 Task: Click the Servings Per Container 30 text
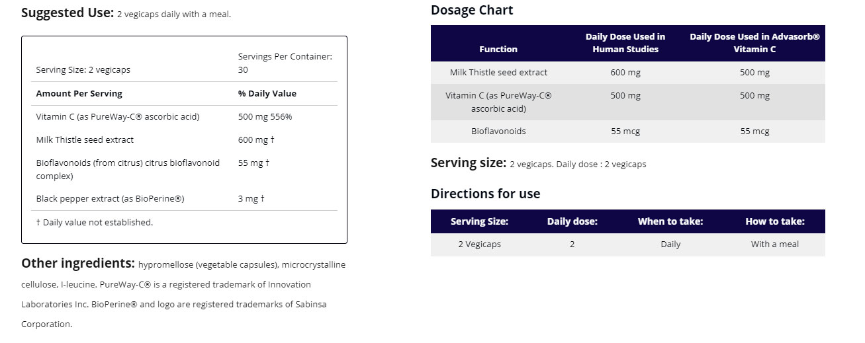(x=285, y=63)
